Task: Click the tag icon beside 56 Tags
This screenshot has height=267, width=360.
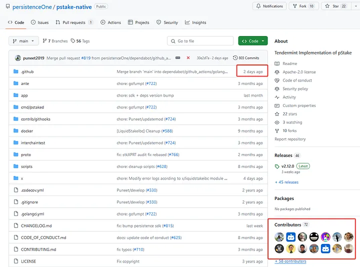Action: coord(73,41)
